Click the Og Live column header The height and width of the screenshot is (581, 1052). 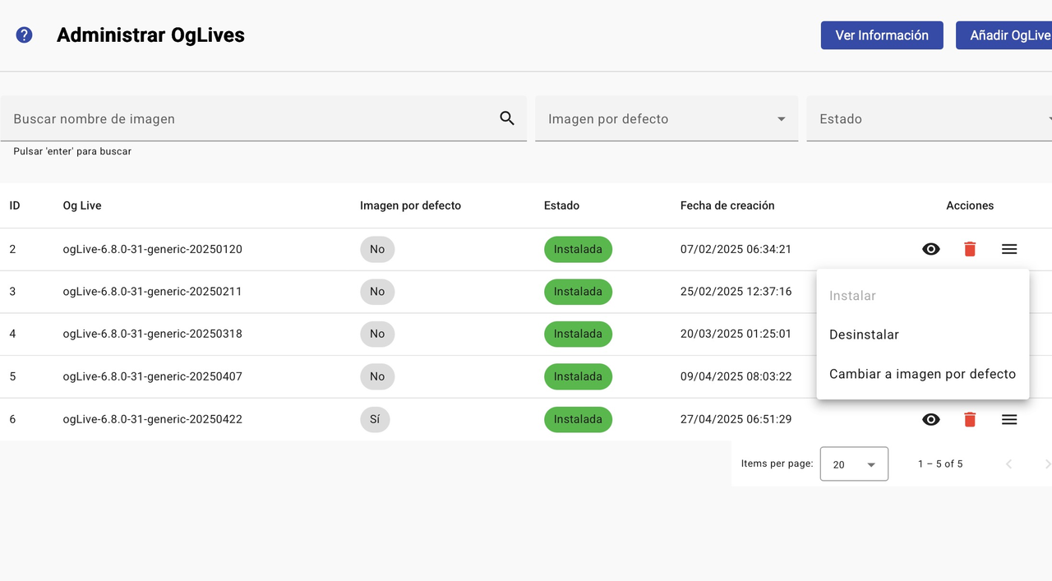point(82,205)
